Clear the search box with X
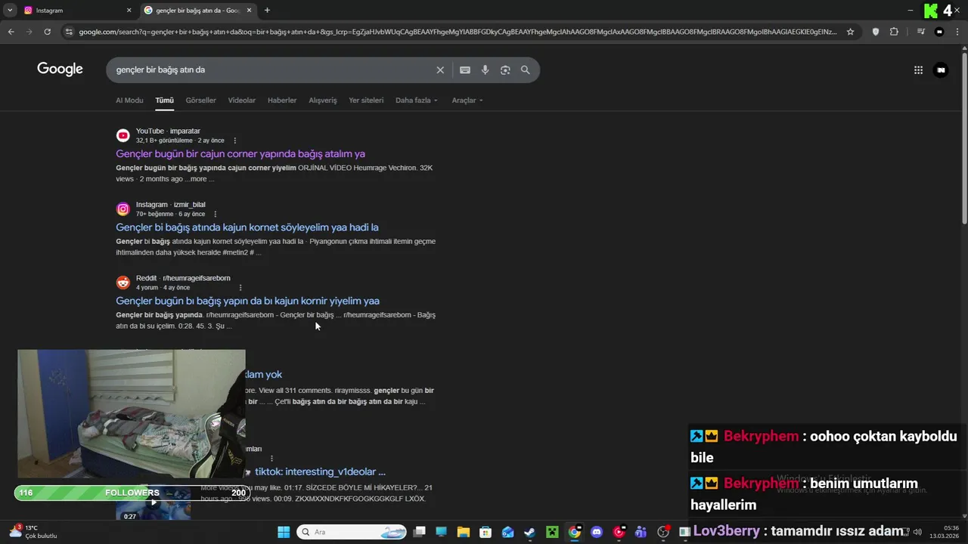The height and width of the screenshot is (544, 968). 440,70
